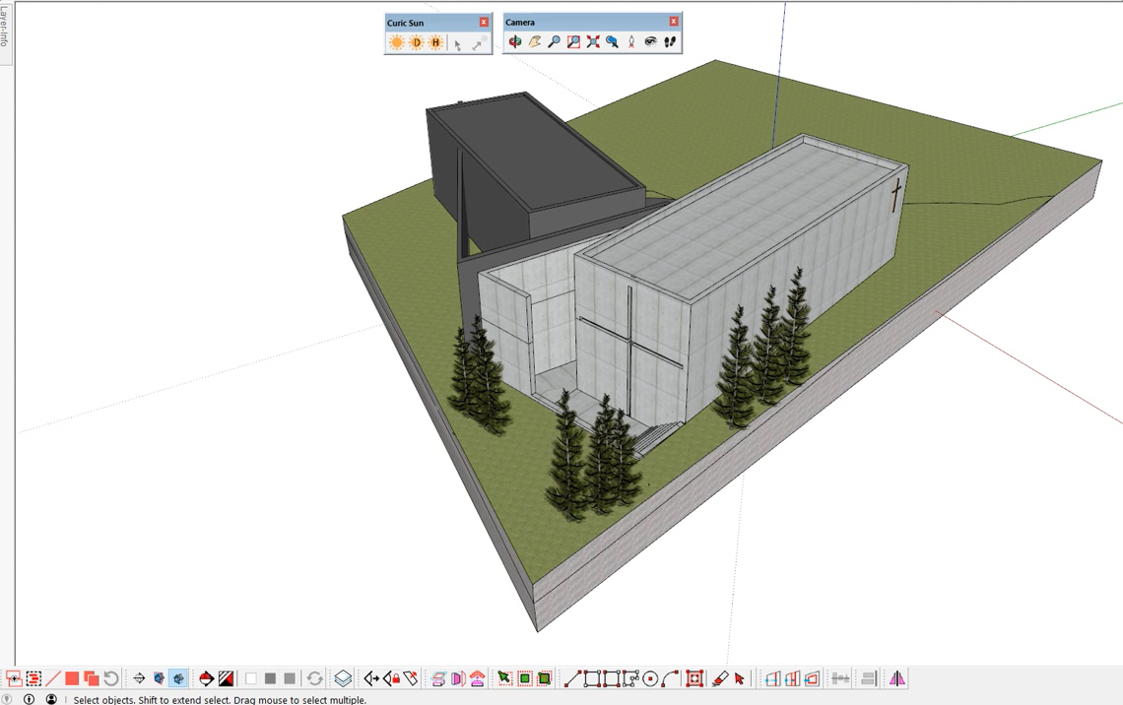The image size is (1123, 705).
Task: Activate the Look Around eye tool
Action: coord(650,42)
